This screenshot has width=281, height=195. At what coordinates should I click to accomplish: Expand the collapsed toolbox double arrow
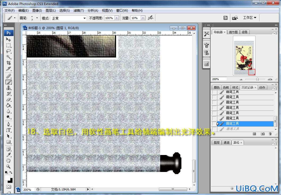click(5, 25)
